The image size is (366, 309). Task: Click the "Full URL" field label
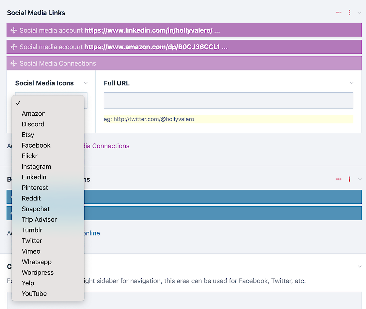(x=117, y=83)
